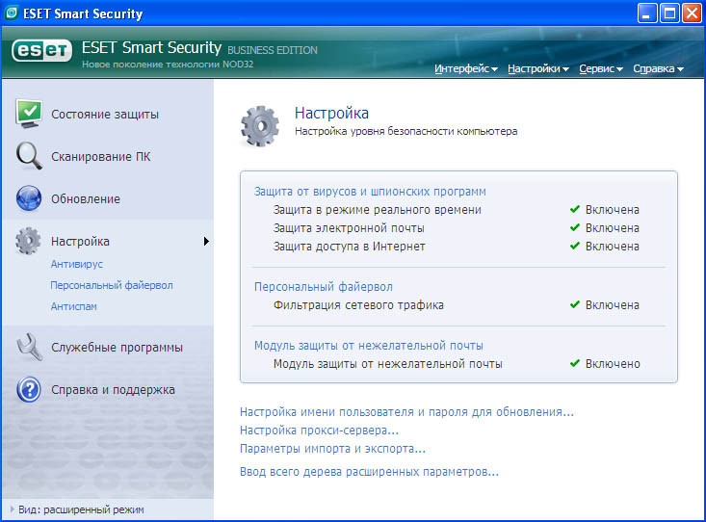The height and width of the screenshot is (522, 706).
Task: Minimize the ESET Smart Security window
Action: click(647, 13)
